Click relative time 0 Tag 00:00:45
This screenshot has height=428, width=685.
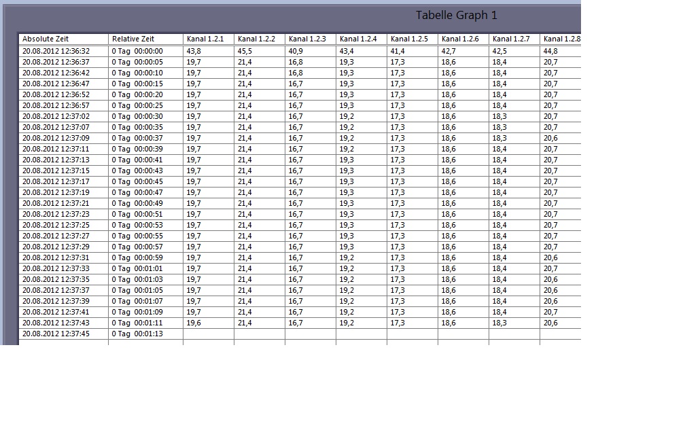tap(145, 181)
